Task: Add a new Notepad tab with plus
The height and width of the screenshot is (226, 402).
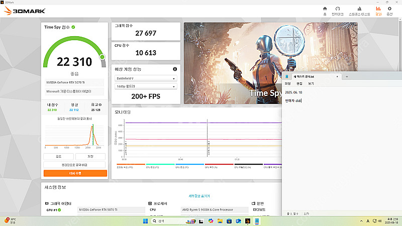Action: 347,77
